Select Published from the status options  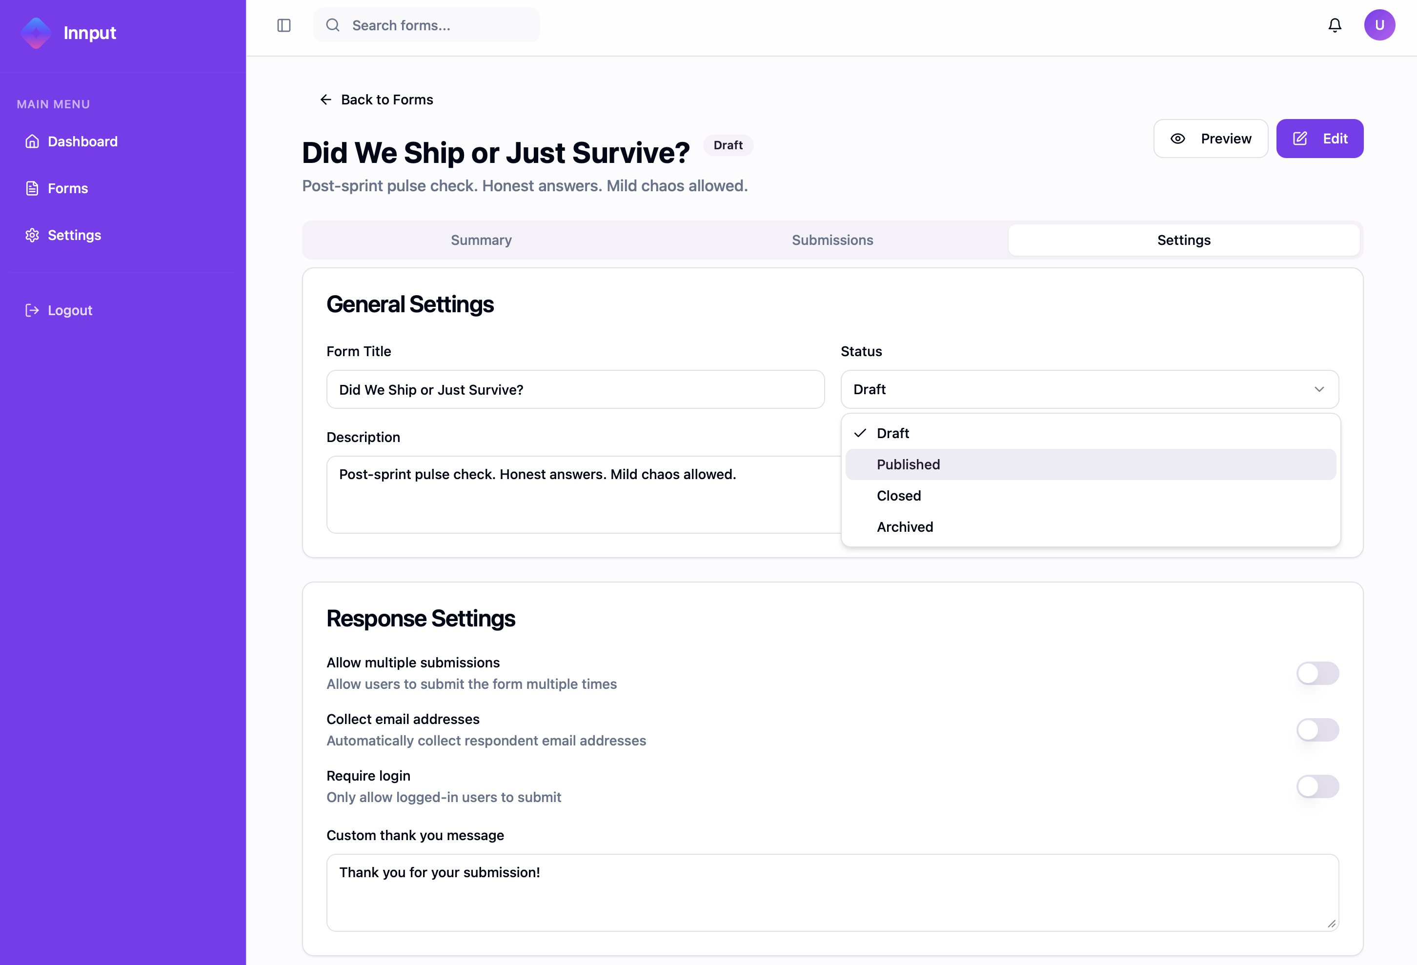[908, 464]
